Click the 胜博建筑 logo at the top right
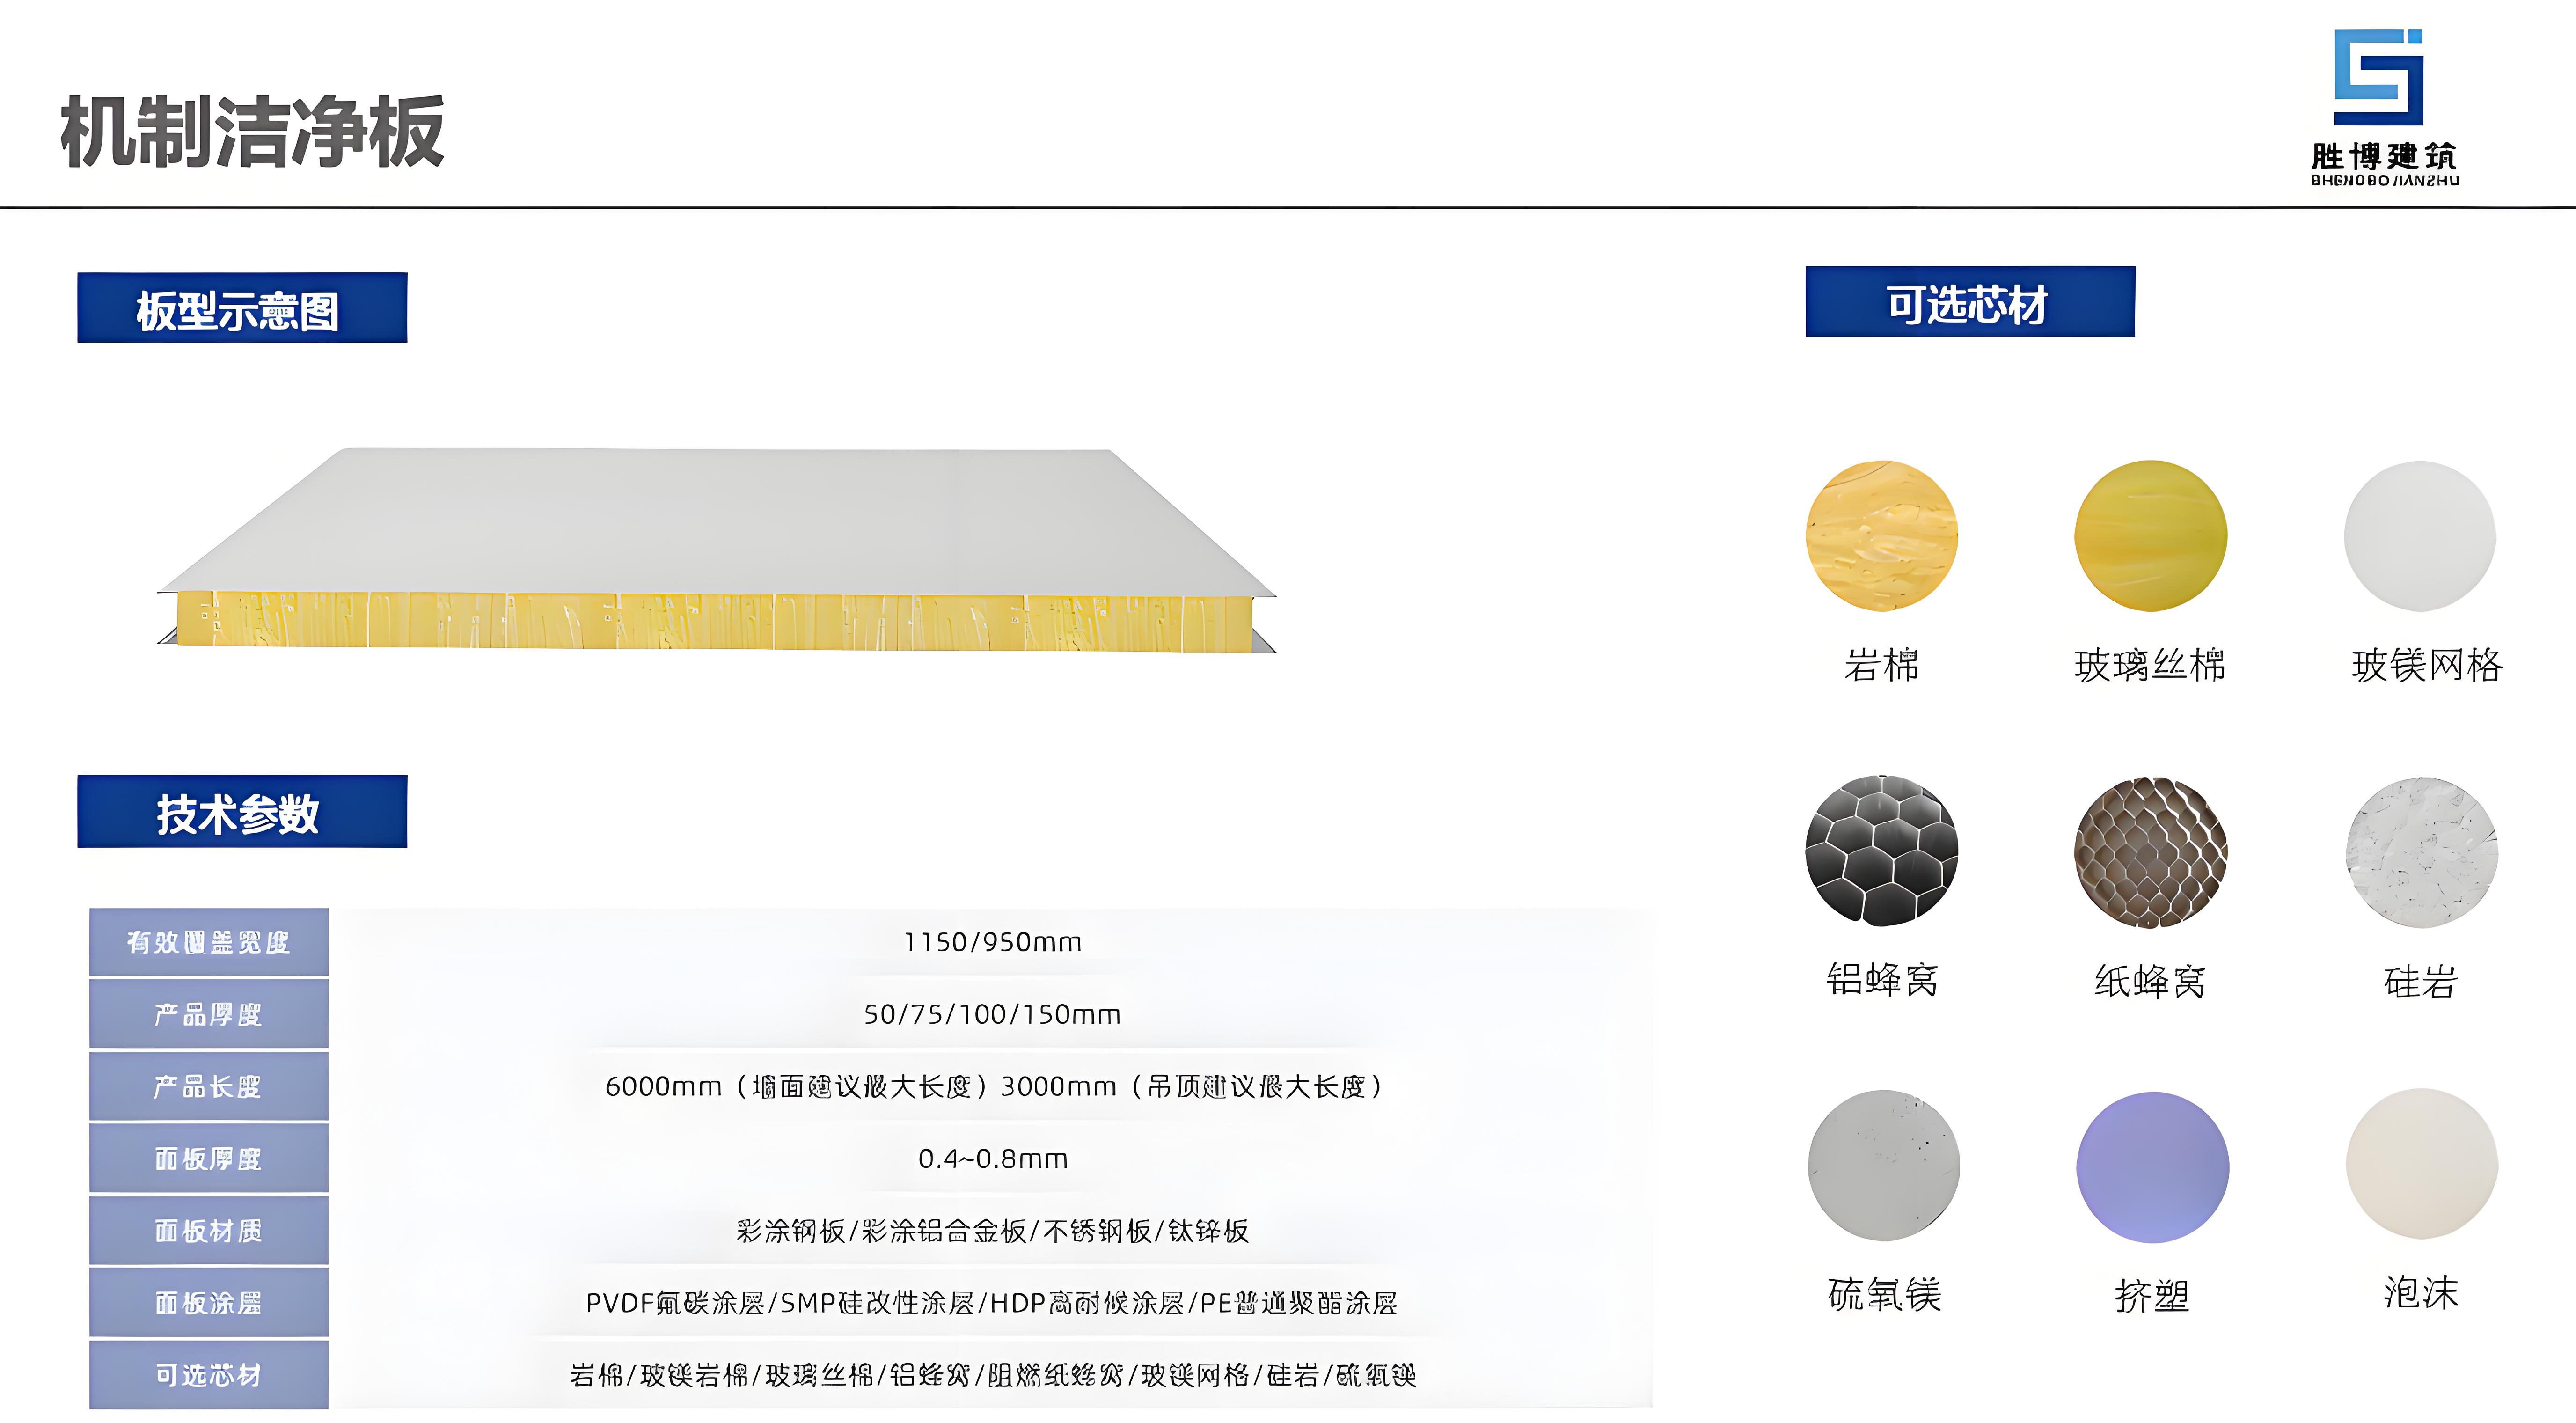Image resolution: width=2576 pixels, height=1423 pixels. click(2384, 107)
